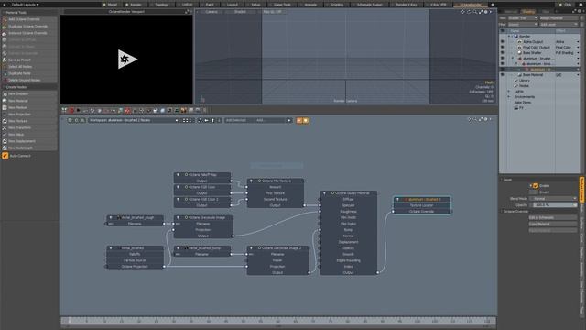Click the Select All Nodes button

point(29,67)
